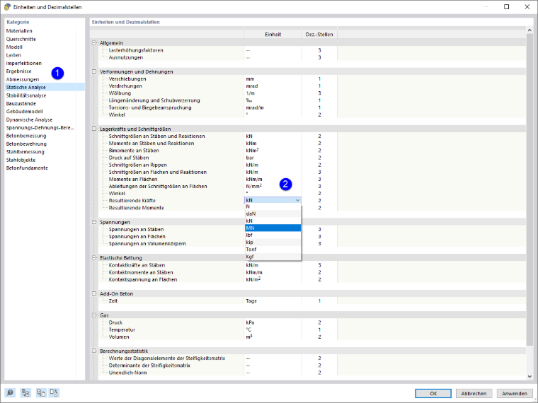Collapse the Lagerkräfte und Schnittgrößen section

pyautogui.click(x=94, y=129)
